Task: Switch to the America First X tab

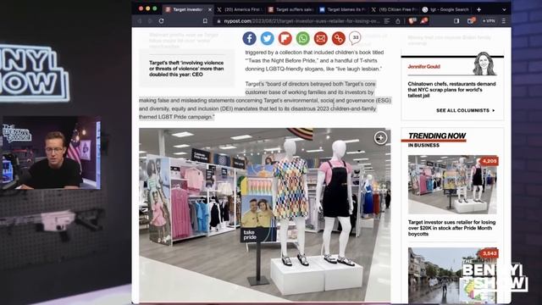Action: coord(240,9)
